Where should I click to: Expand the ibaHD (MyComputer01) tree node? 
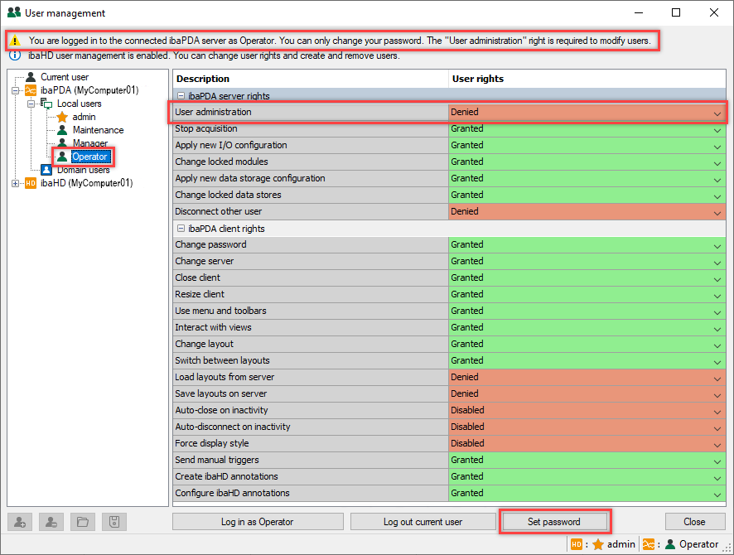(16, 183)
